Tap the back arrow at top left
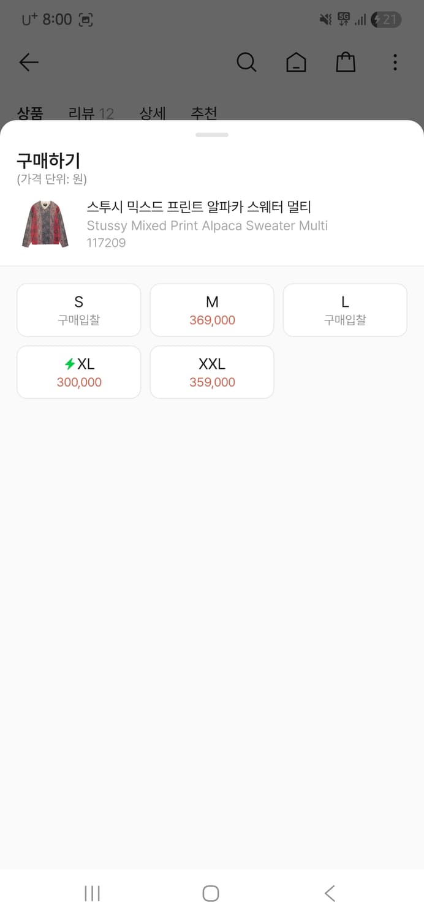Image resolution: width=424 pixels, height=919 pixels. coord(28,62)
